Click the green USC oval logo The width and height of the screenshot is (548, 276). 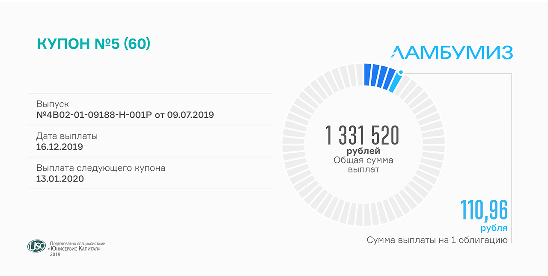point(36,246)
